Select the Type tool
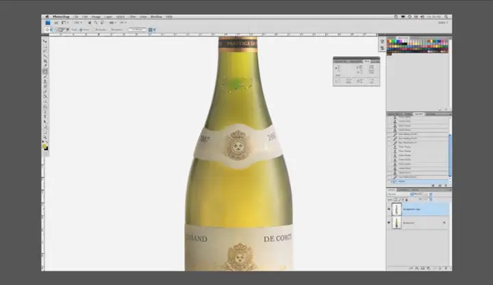Image resolution: width=493 pixels, height=285 pixels. (45, 116)
